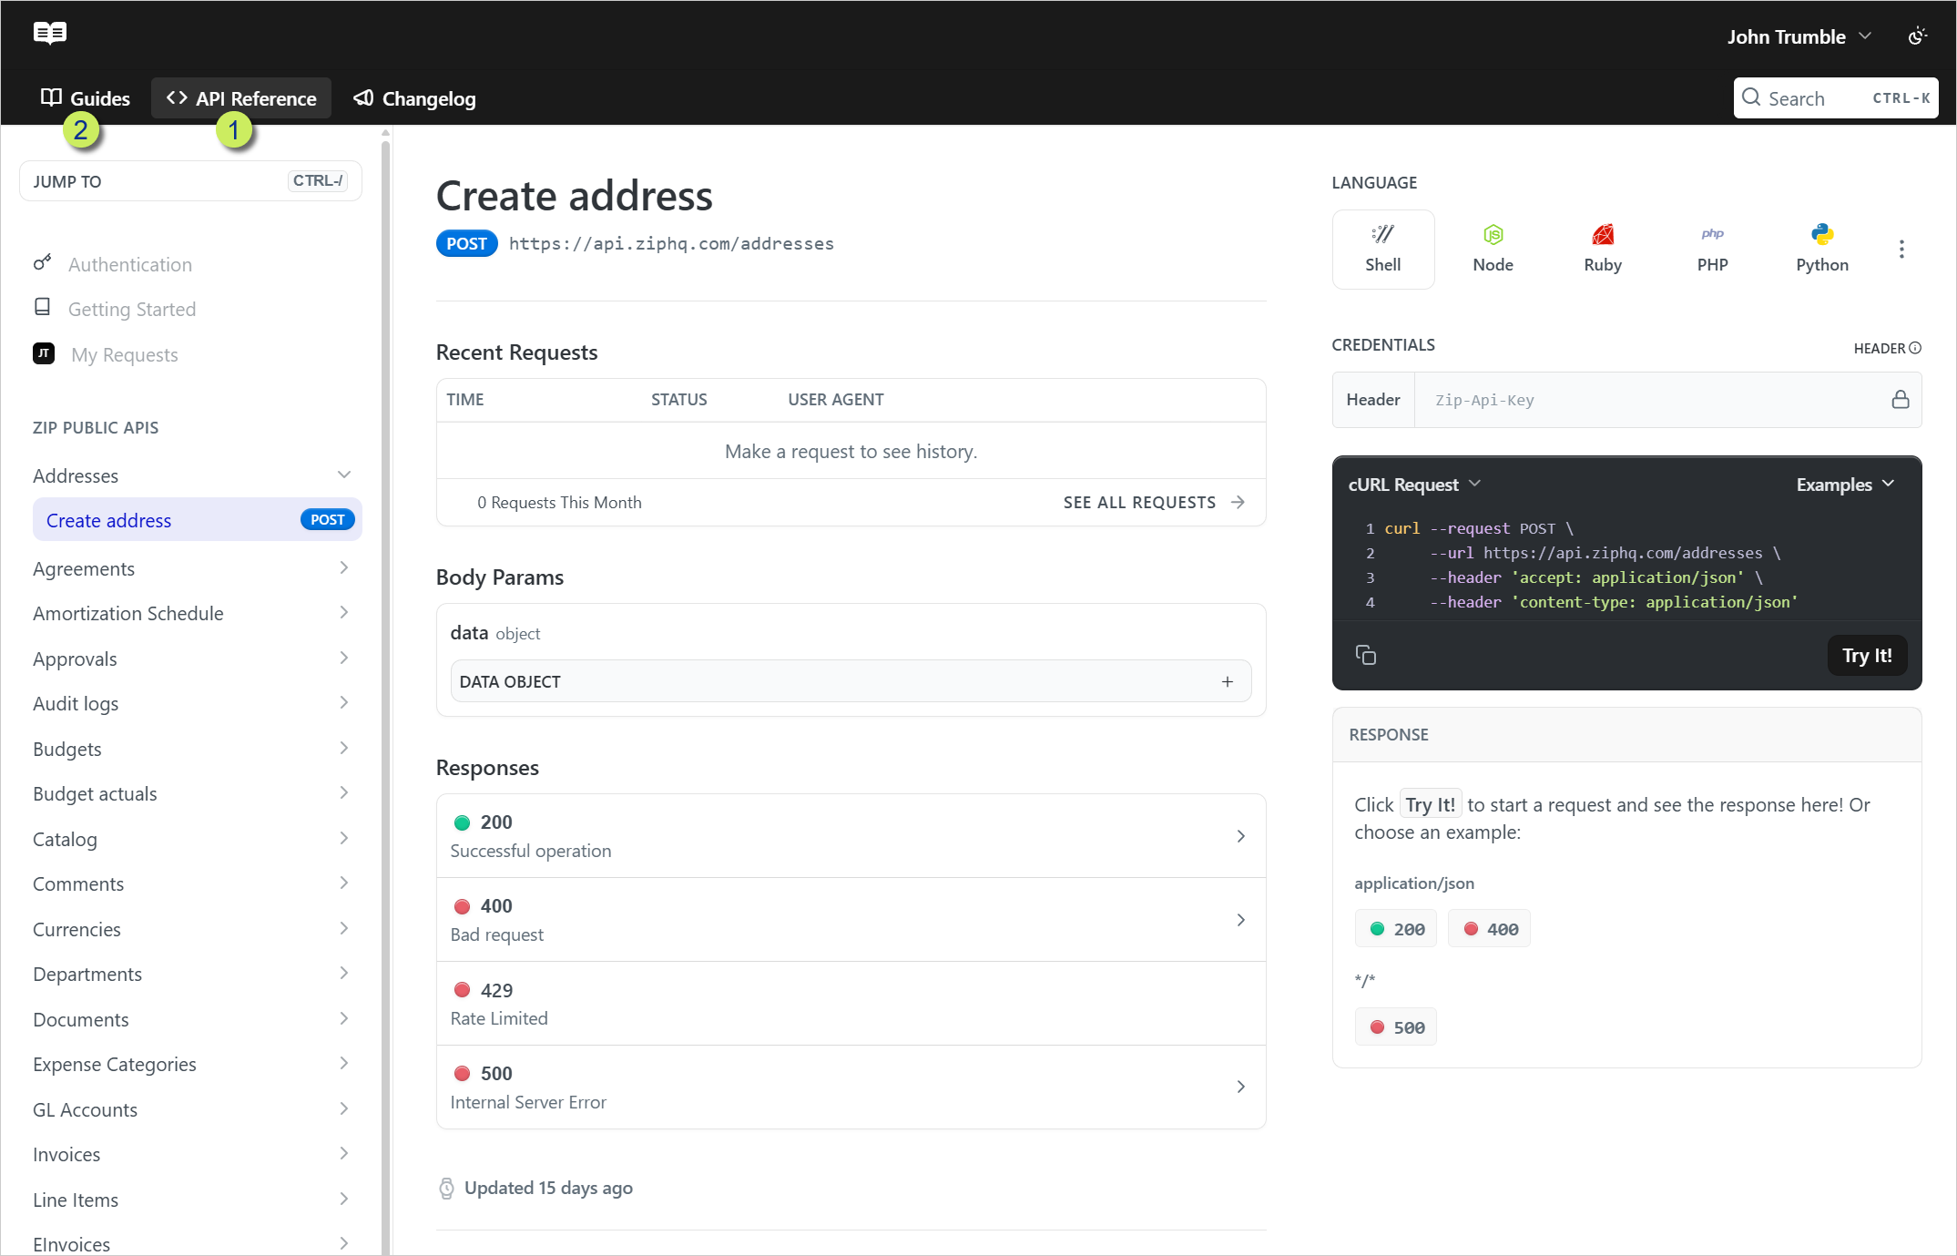Select the Shell language icon
The height and width of the screenshot is (1256, 1957).
(x=1383, y=249)
